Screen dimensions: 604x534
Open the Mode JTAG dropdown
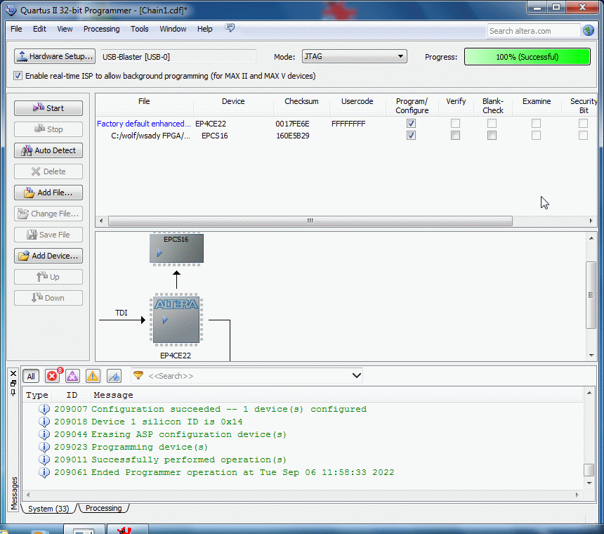[x=355, y=57]
